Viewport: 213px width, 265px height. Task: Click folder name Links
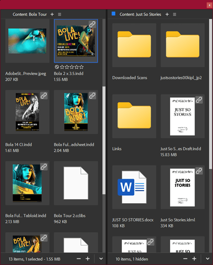pyautogui.click(x=117, y=149)
